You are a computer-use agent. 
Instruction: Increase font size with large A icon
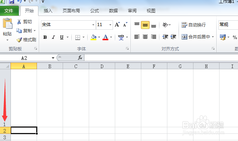tap(117, 24)
